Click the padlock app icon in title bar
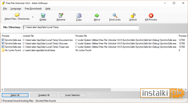 point(3,3)
